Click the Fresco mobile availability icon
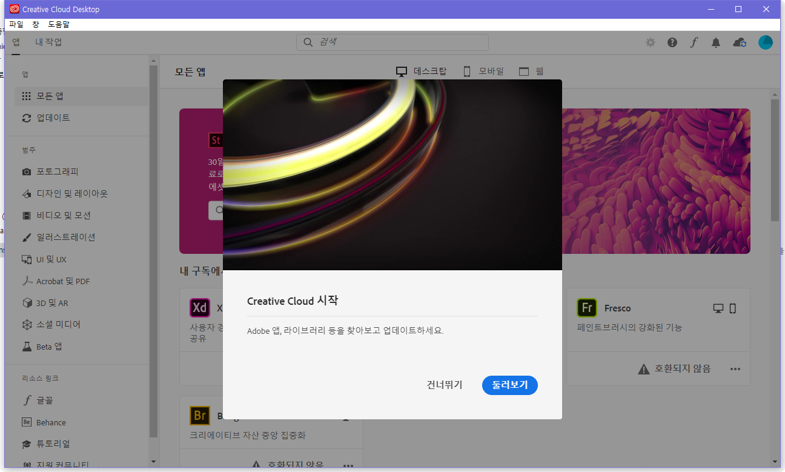Screen dimensions: 785x472 click(x=732, y=308)
